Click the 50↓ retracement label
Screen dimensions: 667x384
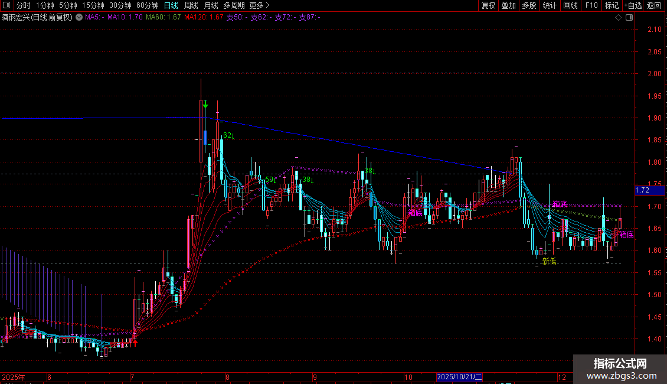[x=270, y=180]
